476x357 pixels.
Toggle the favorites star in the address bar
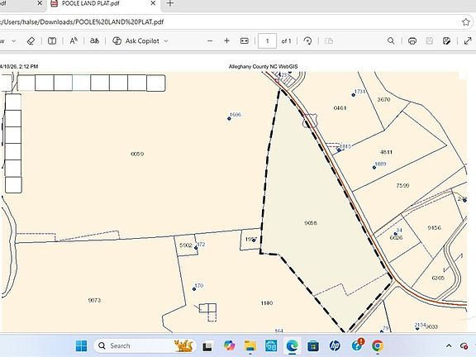coord(466,21)
